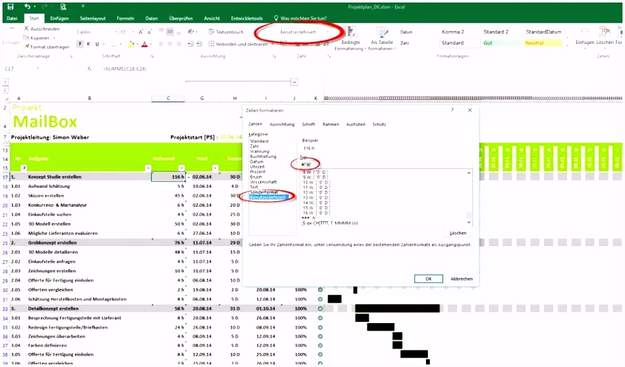
Task: Apply the Gut cell style
Action: (502, 43)
